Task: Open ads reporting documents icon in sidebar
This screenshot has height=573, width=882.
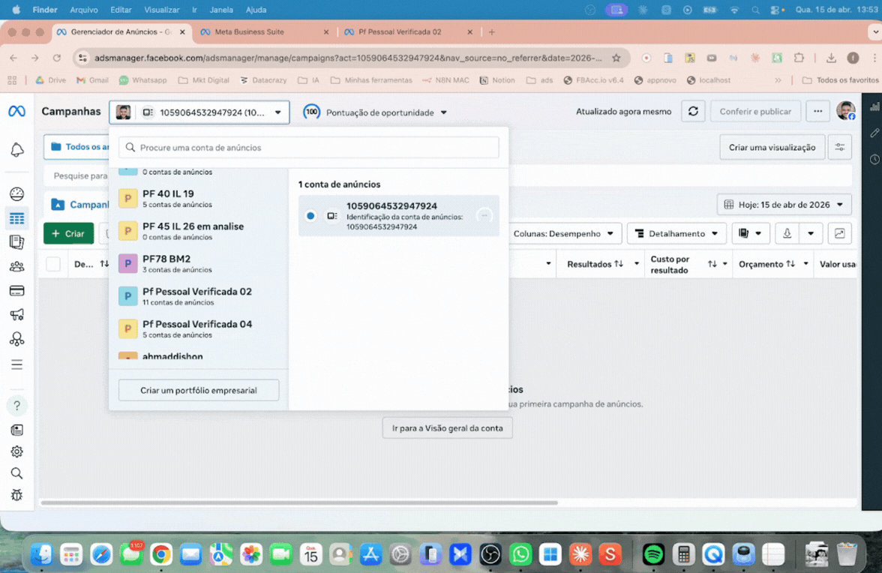Action: (16, 242)
